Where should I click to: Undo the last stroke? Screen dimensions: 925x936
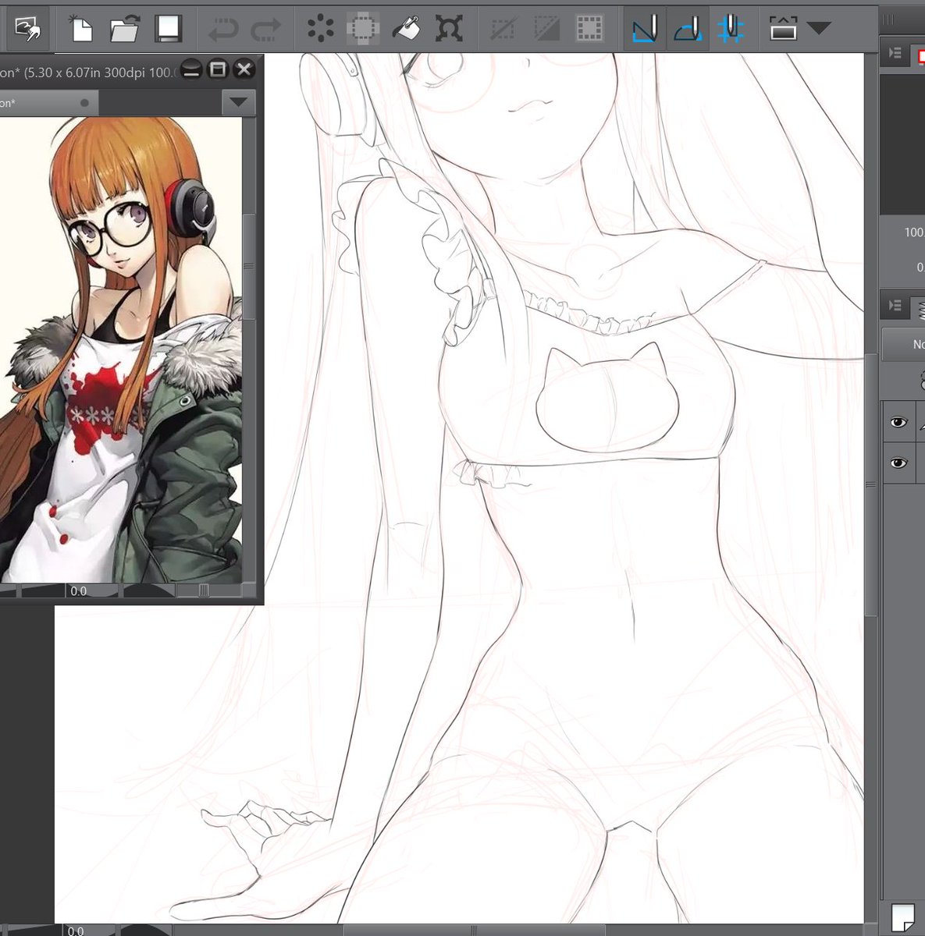point(223,30)
